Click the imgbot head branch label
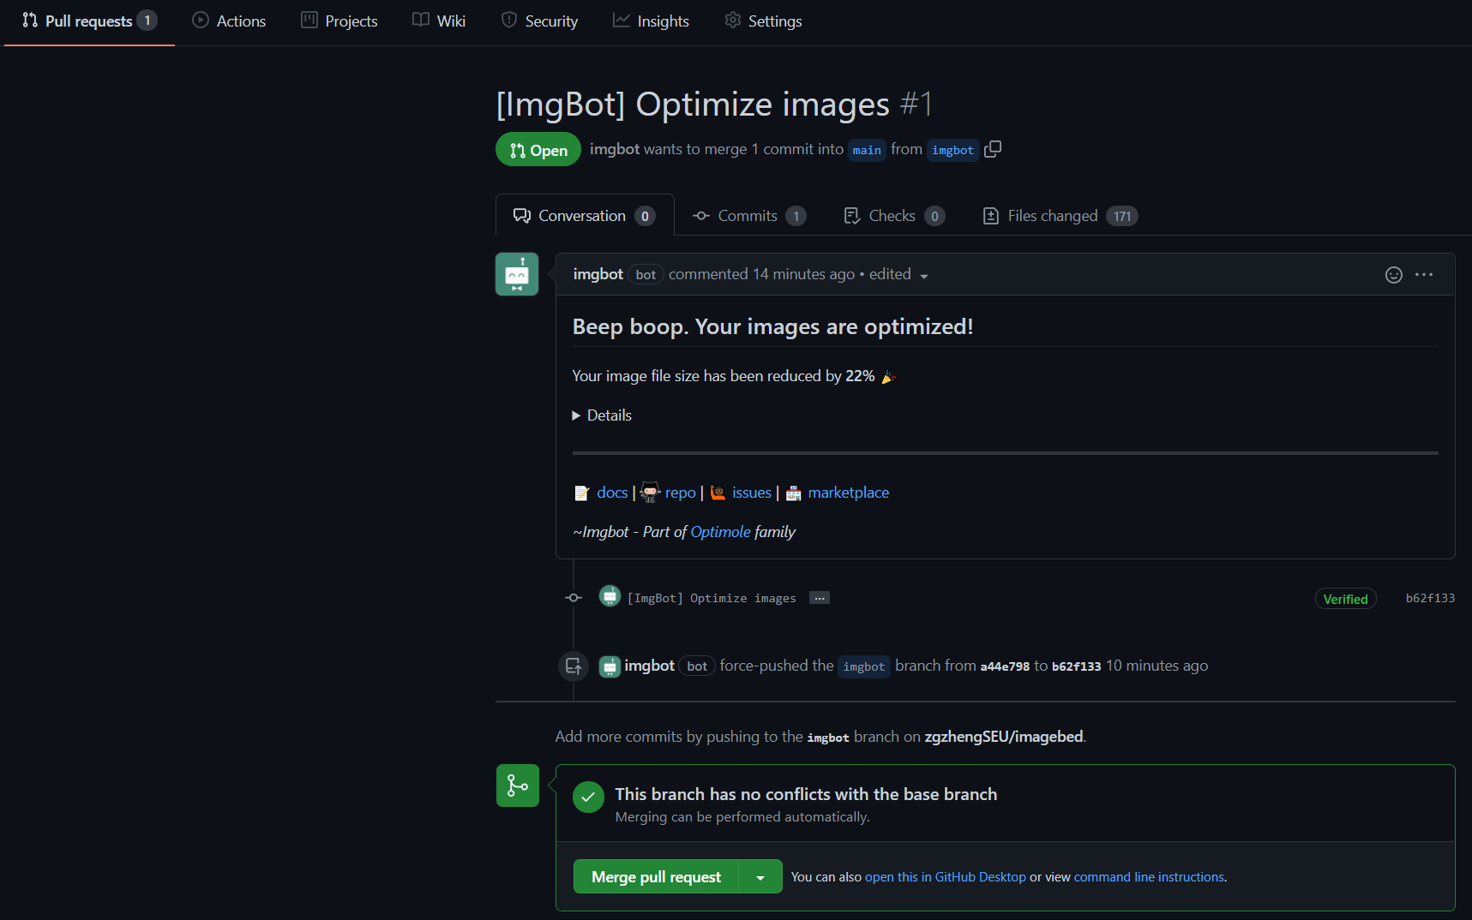Image resolution: width=1472 pixels, height=920 pixels. 952,150
